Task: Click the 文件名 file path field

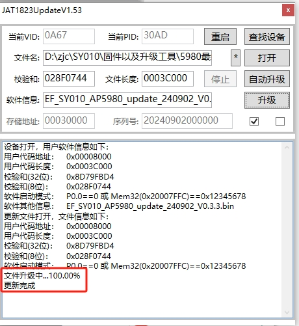Action: pyautogui.click(x=127, y=58)
